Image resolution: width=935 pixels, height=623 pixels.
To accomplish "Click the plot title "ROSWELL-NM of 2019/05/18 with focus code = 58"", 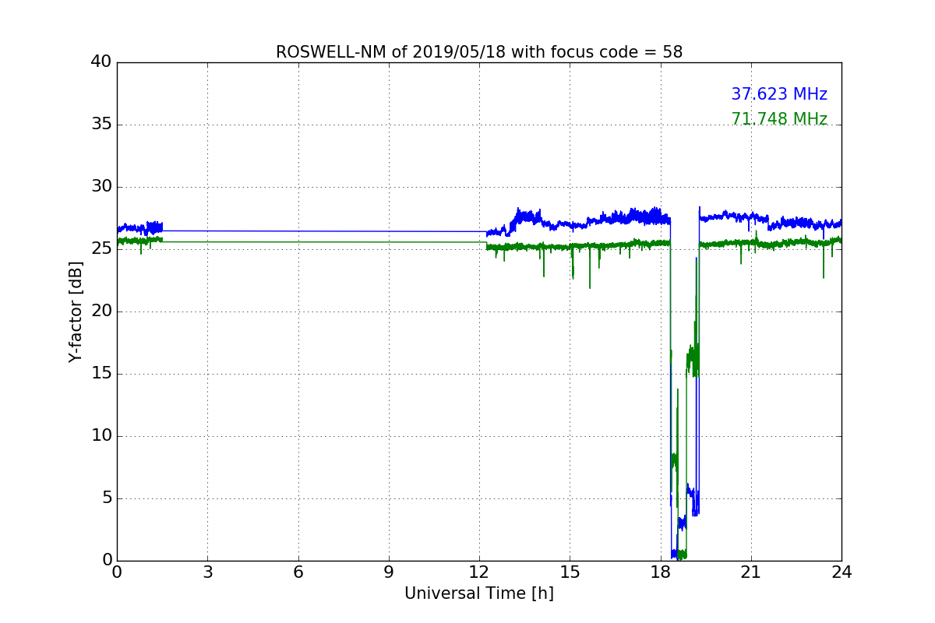I will 479,52.
